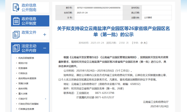Set font size to 小
The height and width of the screenshot is (112, 187).
142,43
